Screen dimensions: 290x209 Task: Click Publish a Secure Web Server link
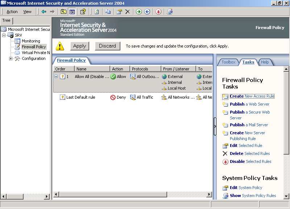[x=250, y=115]
